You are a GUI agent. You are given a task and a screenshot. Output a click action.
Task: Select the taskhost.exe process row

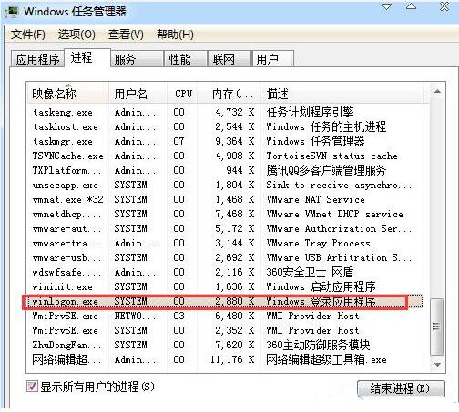(225, 126)
